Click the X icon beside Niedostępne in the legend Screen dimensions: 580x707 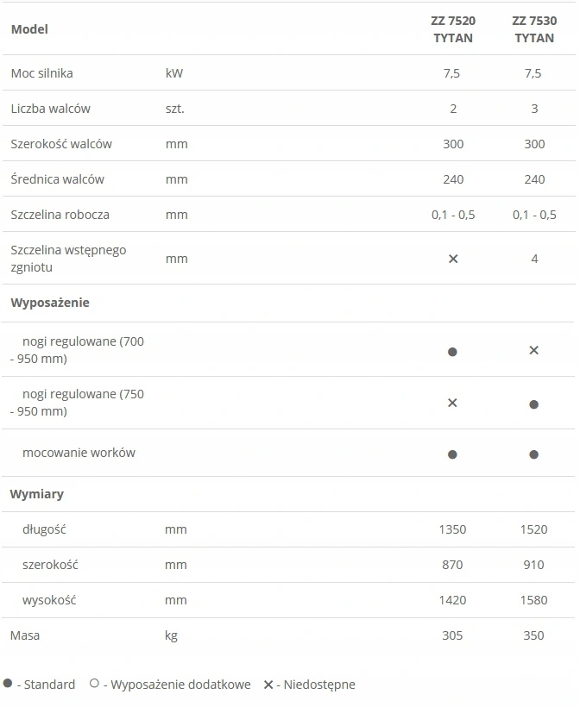(x=268, y=685)
